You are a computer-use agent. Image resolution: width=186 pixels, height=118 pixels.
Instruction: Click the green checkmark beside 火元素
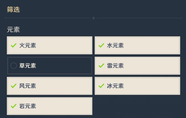pyautogui.click(x=14, y=46)
